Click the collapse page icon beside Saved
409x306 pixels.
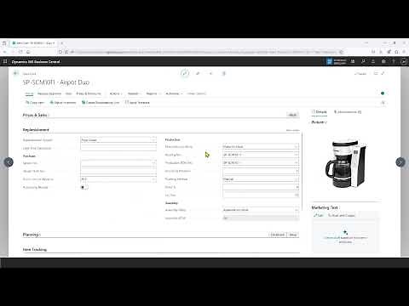383,73
